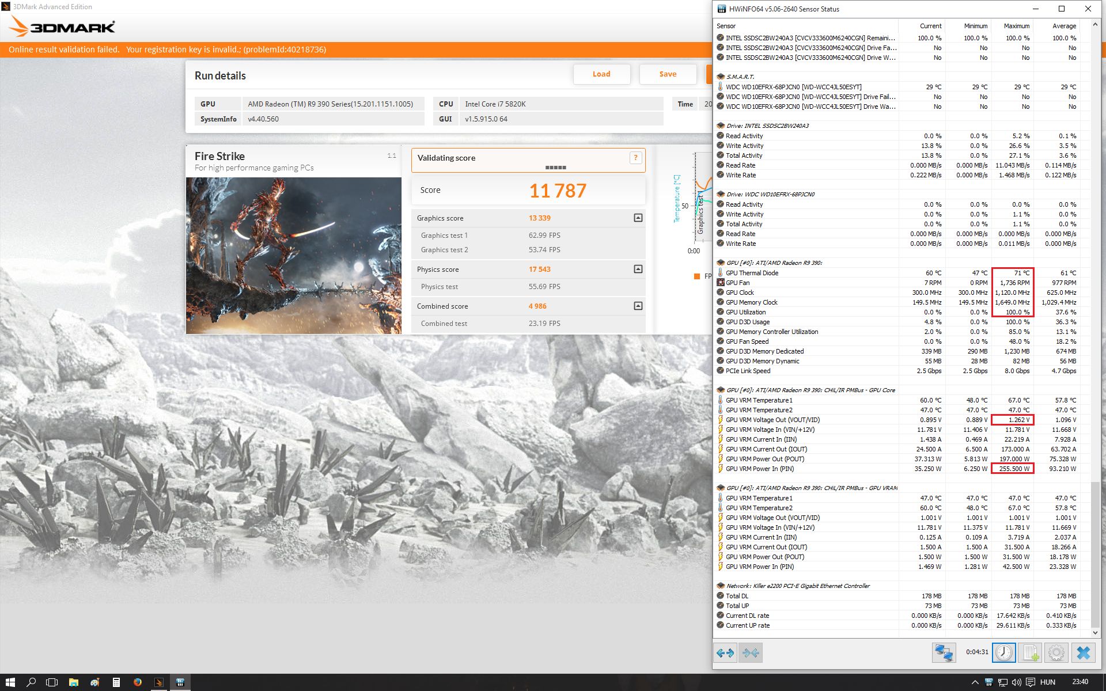Open the taskbar clock showing 23:40
This screenshot has height=691, width=1106.
[x=1080, y=682]
